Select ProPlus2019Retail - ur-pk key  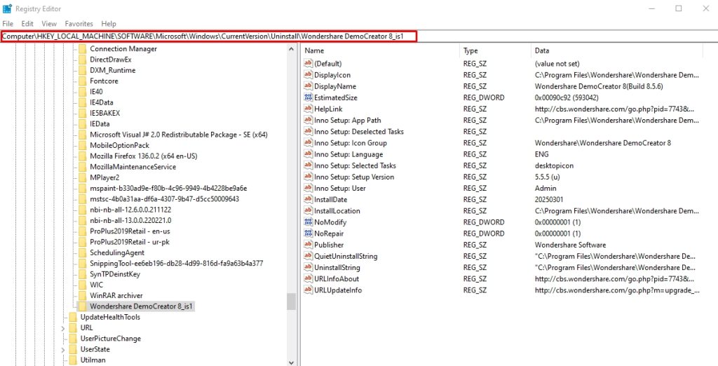point(130,242)
